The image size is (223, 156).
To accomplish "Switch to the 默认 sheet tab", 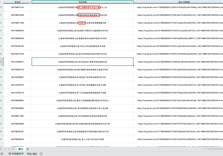I will [x=21, y=149].
